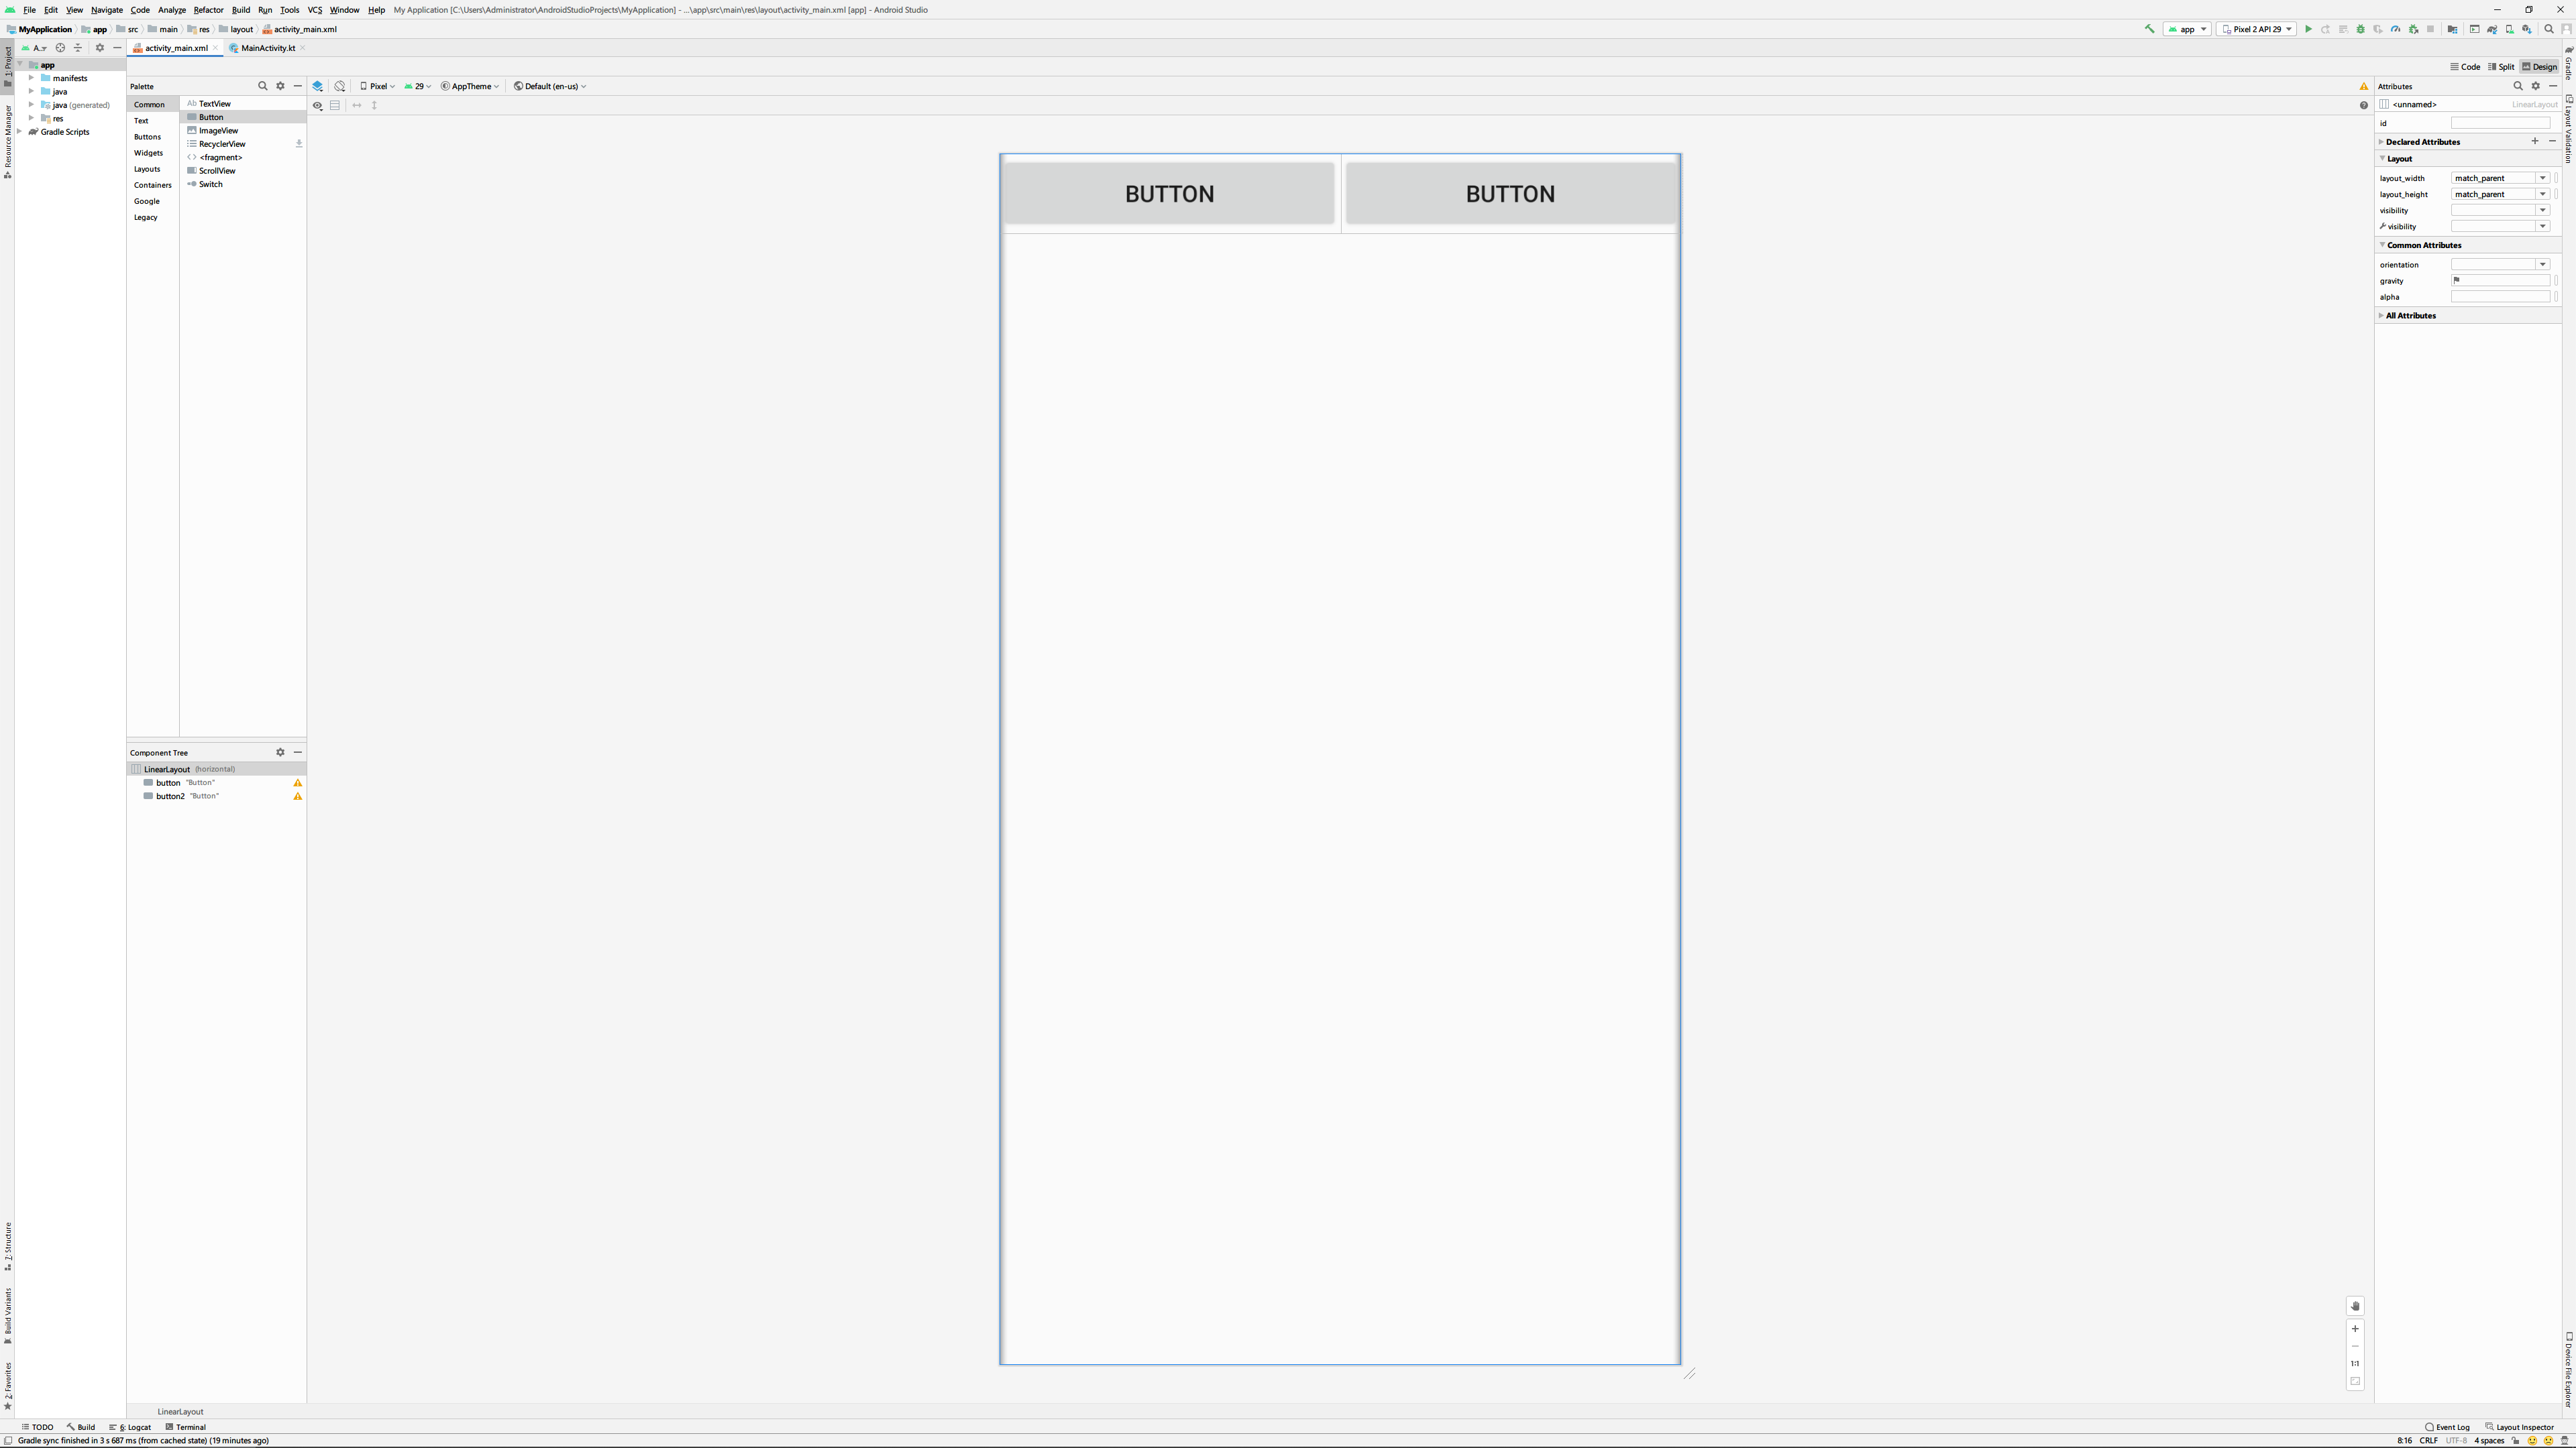This screenshot has height=1448, width=2576.
Task: Select the Widgets palette category
Action: (x=148, y=153)
